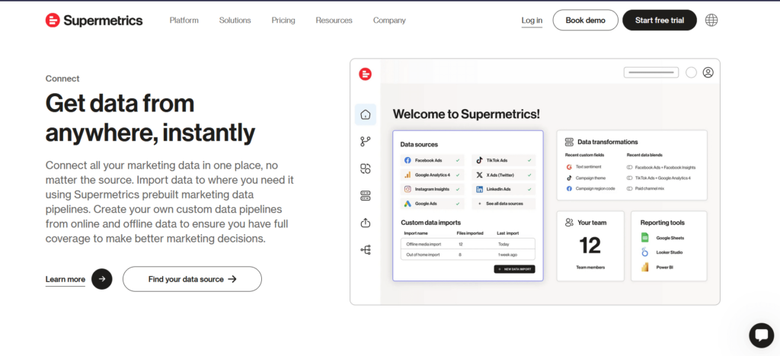780x356 pixels.
Task: Click the user profile icon in dashboard
Action: pyautogui.click(x=708, y=72)
